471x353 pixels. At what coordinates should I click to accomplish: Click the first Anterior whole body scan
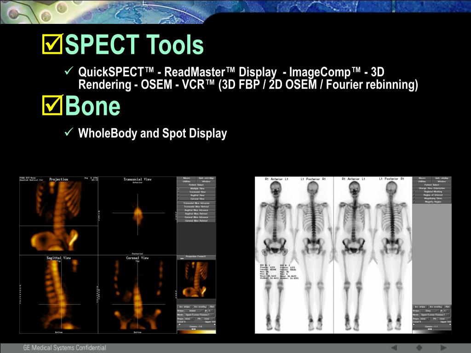[x=275, y=255]
